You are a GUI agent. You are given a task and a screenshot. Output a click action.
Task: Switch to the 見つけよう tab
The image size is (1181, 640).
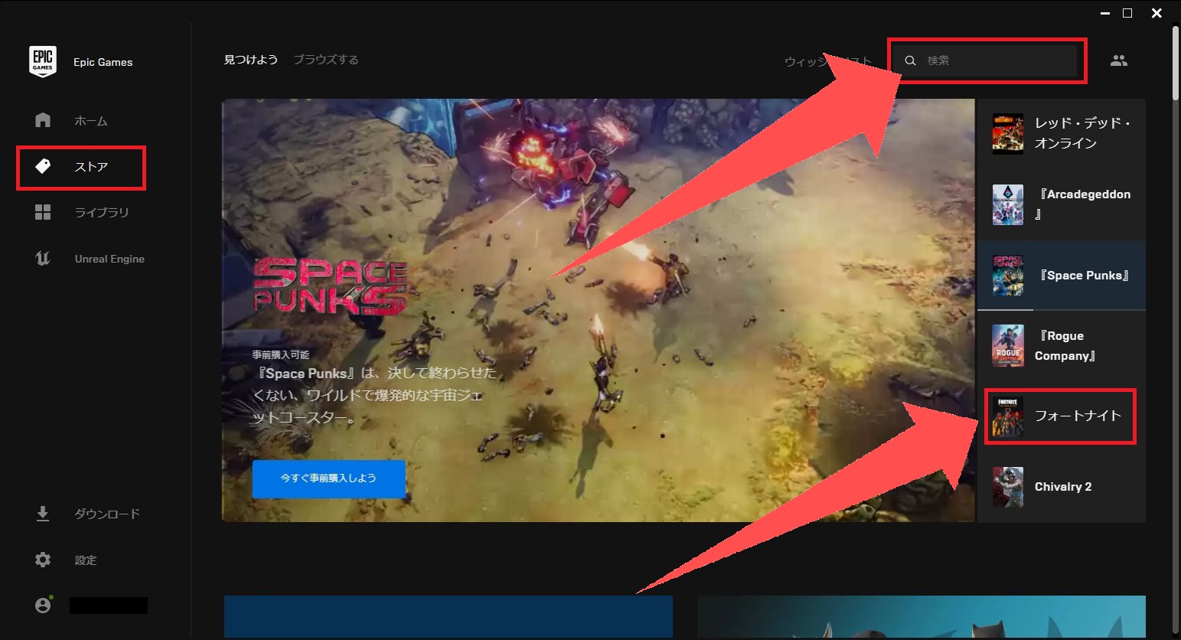point(250,60)
